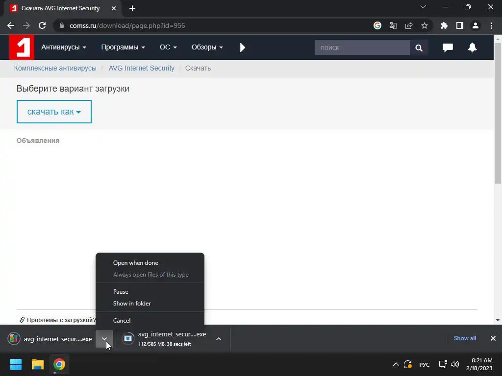Choose Show in folder
Viewport: 502px width, 376px height.
[150, 304]
